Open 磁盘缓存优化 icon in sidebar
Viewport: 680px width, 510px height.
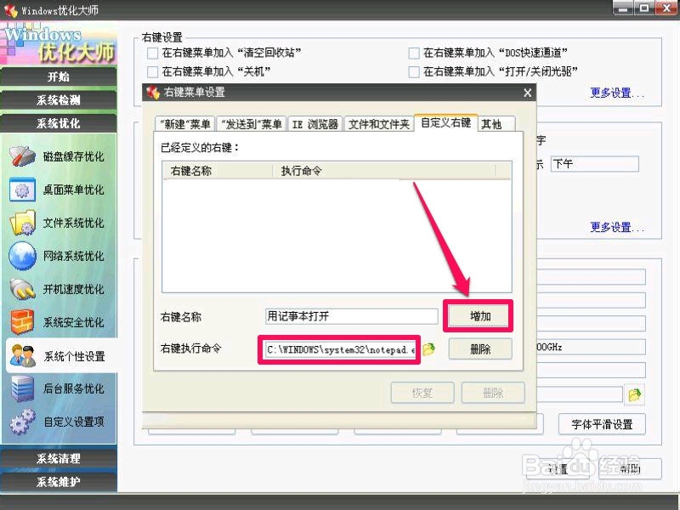(x=23, y=156)
